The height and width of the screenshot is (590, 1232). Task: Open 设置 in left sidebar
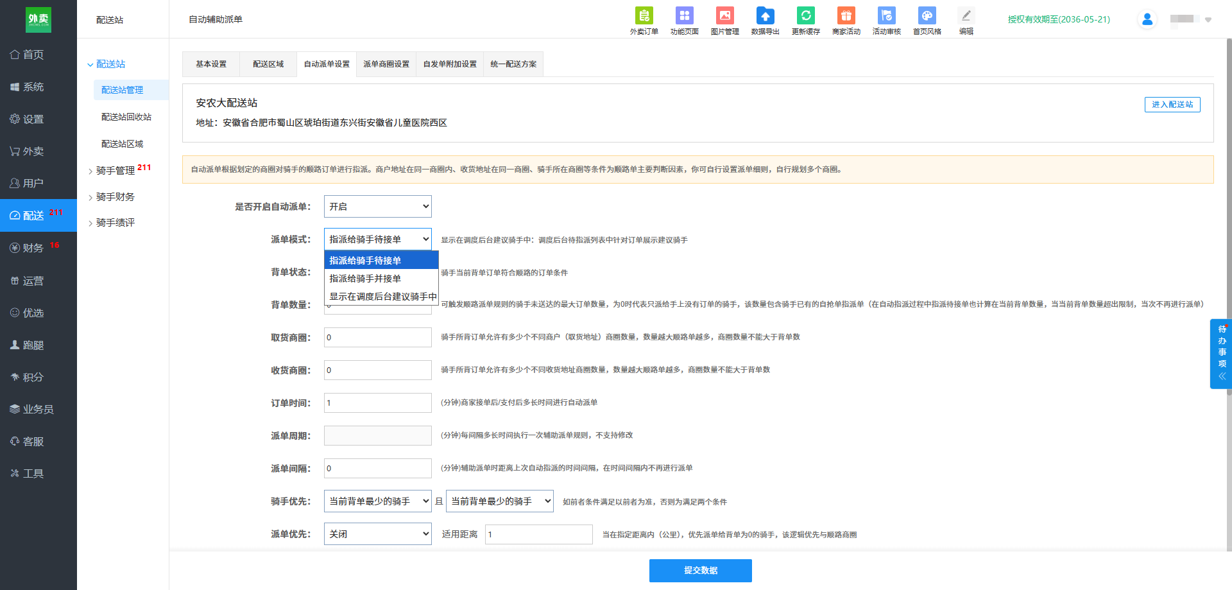tap(38, 119)
